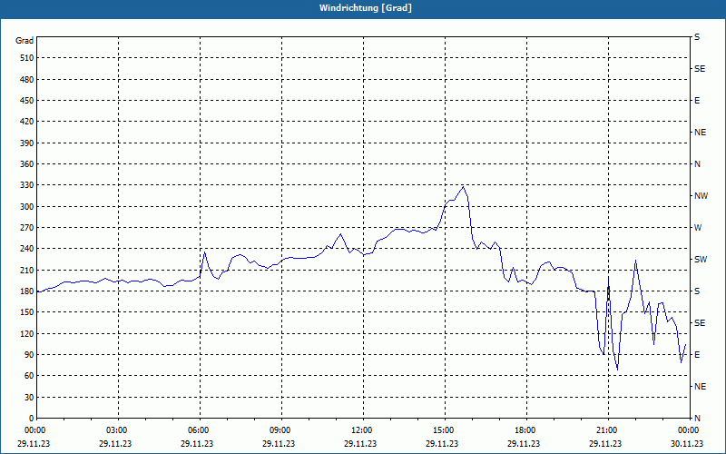Click the 120 y-axis value
The width and height of the screenshot is (726, 454).
[x=27, y=333]
